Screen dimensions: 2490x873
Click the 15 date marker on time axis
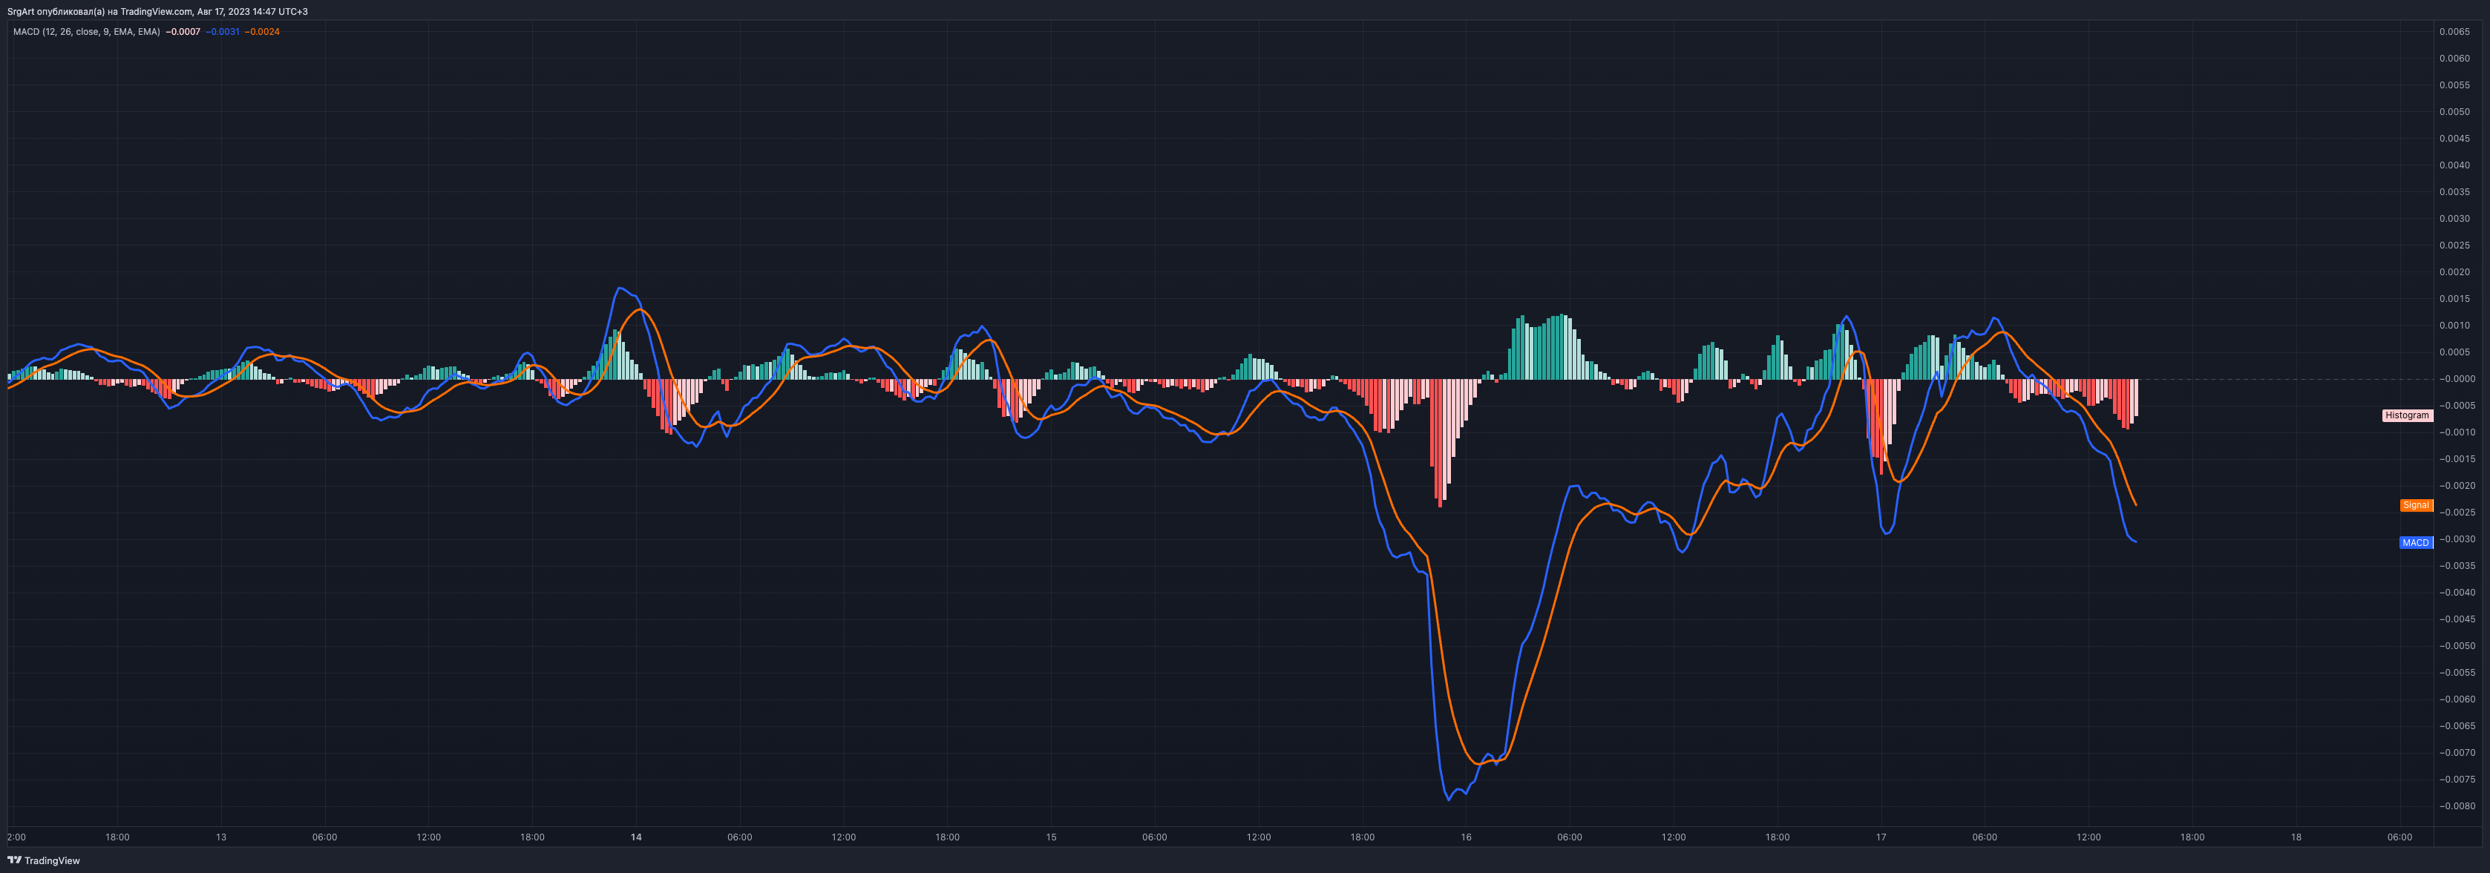coord(1051,837)
